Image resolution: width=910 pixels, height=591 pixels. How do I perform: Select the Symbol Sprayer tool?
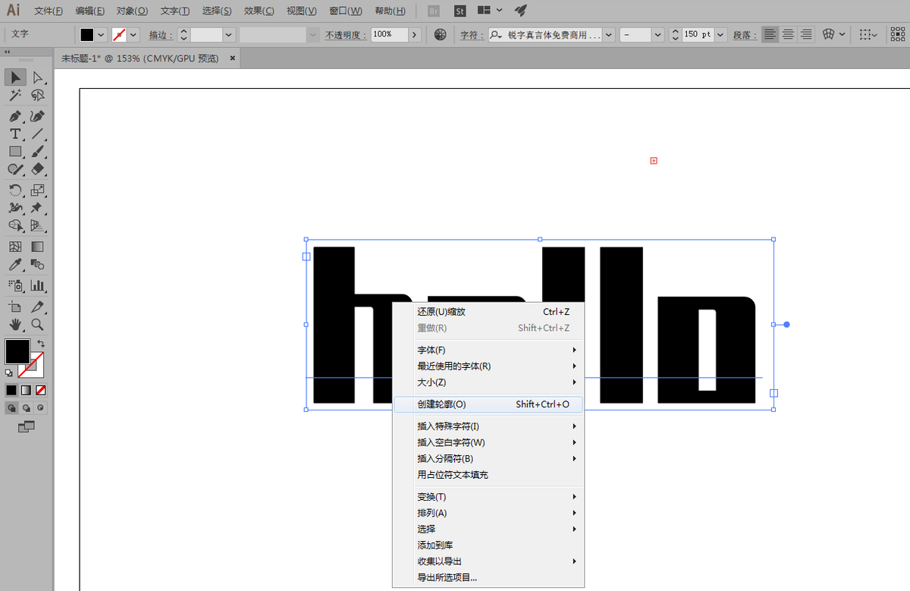coord(15,285)
